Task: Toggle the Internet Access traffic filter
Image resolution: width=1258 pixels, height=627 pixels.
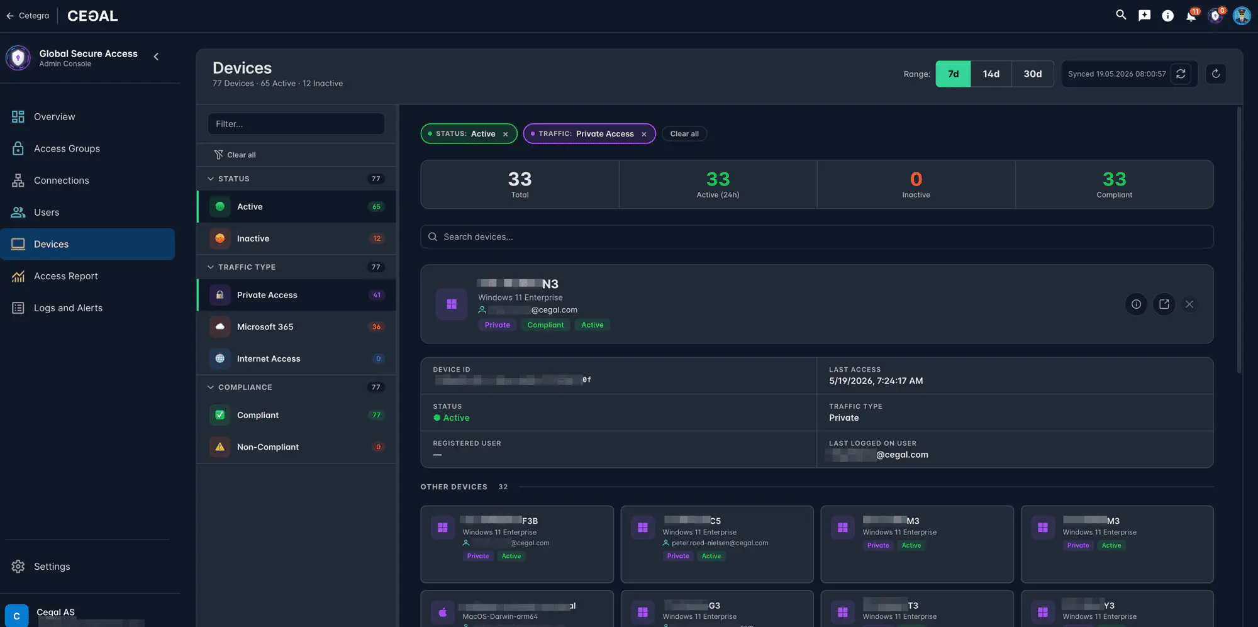Action: (296, 358)
